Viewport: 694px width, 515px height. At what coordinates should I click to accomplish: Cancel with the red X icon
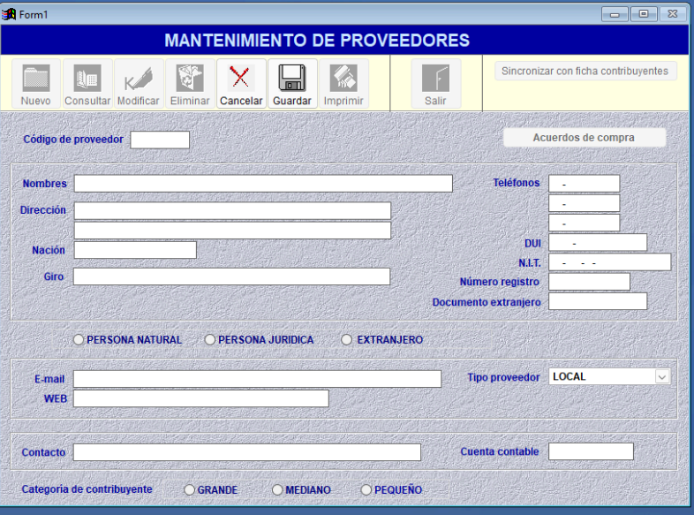(241, 84)
